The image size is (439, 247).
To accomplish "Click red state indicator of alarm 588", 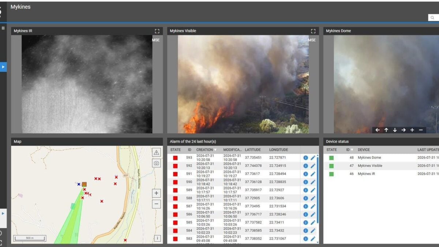I will click(x=175, y=198).
